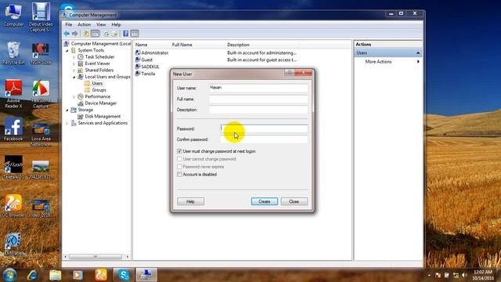
Task: Select the Facebook desktop shortcut
Action: [13, 129]
